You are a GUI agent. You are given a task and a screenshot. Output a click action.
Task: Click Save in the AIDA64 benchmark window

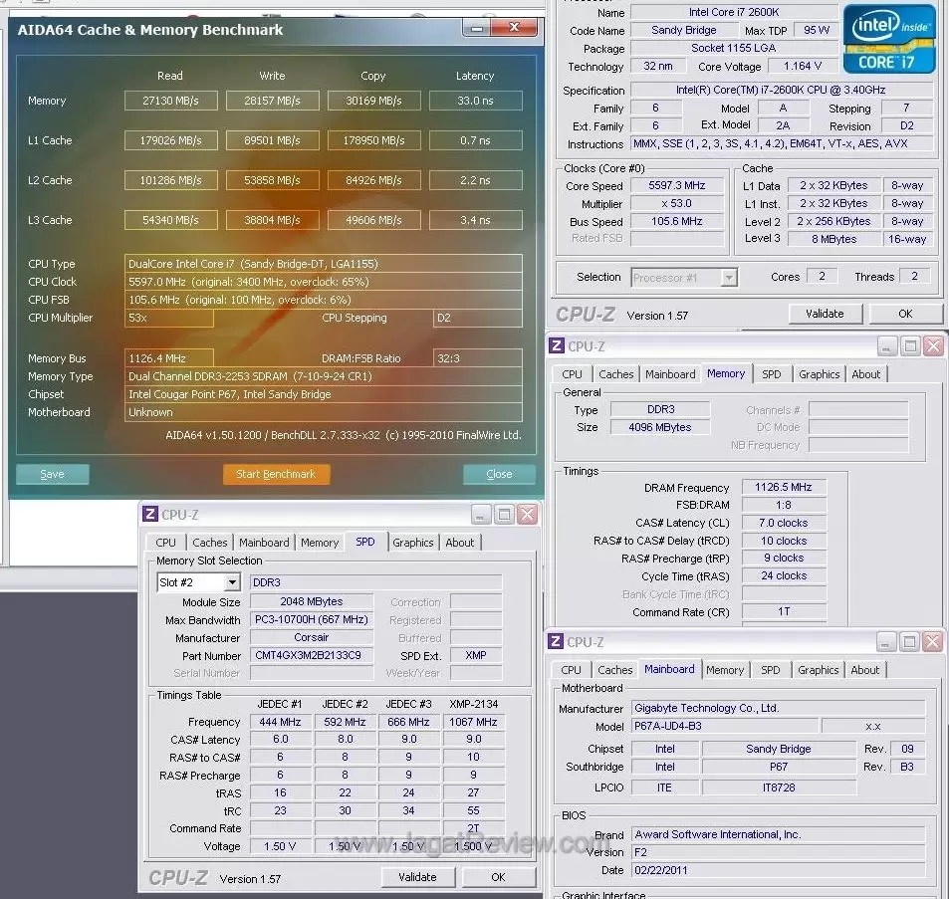tap(52, 475)
